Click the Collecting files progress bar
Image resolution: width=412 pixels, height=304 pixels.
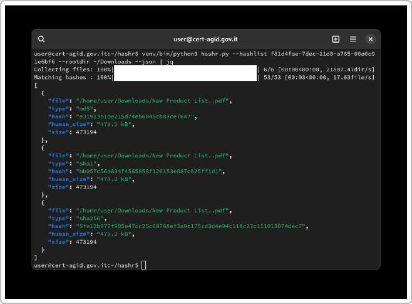pos(185,69)
